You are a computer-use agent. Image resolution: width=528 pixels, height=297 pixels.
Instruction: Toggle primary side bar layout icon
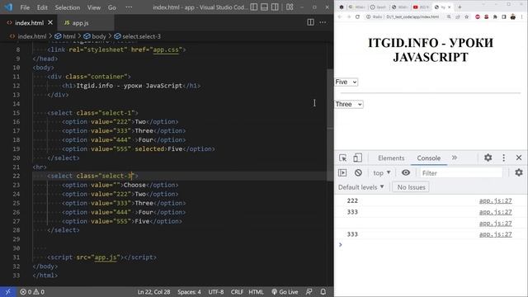(x=254, y=7)
